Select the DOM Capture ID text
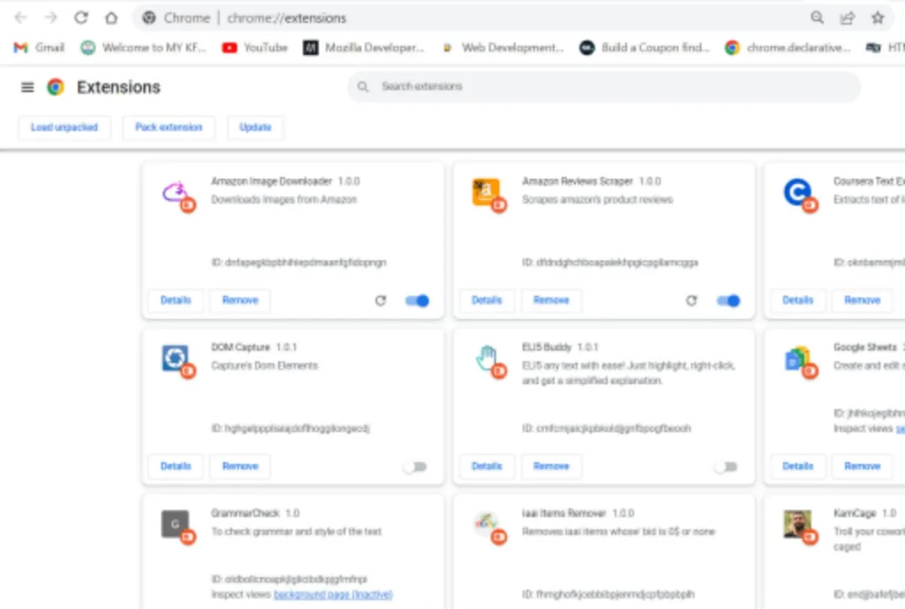This screenshot has height=609, width=905. coord(290,429)
